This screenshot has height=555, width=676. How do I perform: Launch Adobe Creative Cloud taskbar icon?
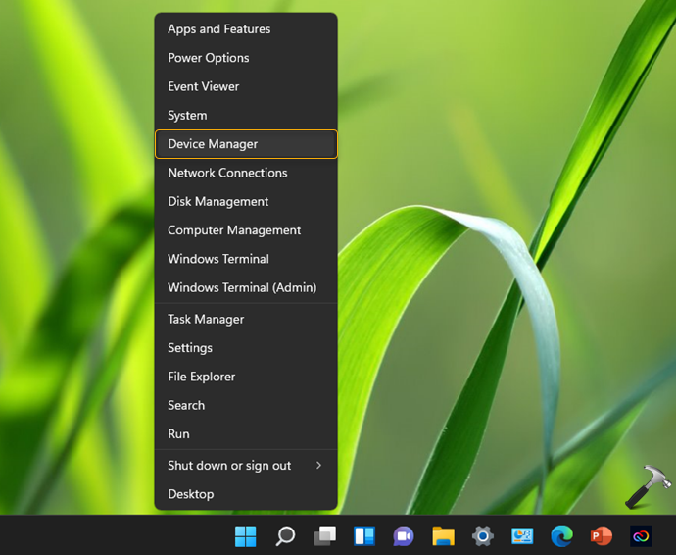[641, 536]
